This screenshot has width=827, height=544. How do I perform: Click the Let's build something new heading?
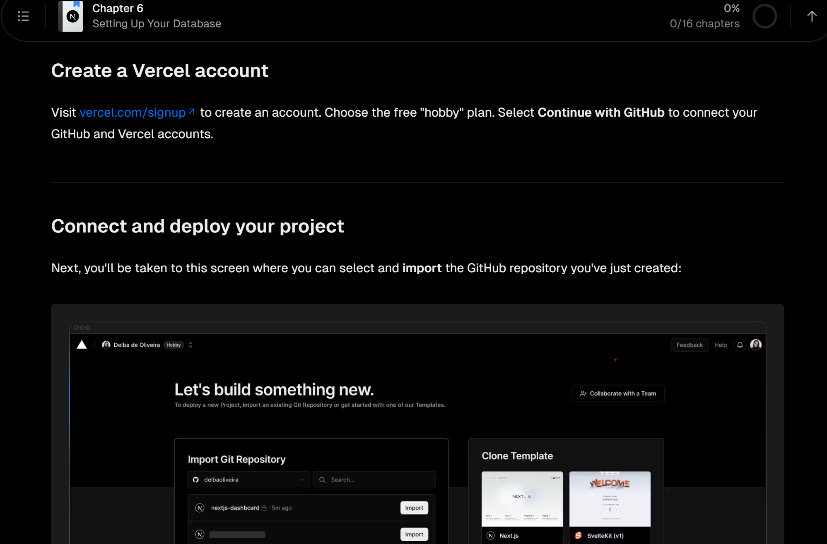coord(274,390)
